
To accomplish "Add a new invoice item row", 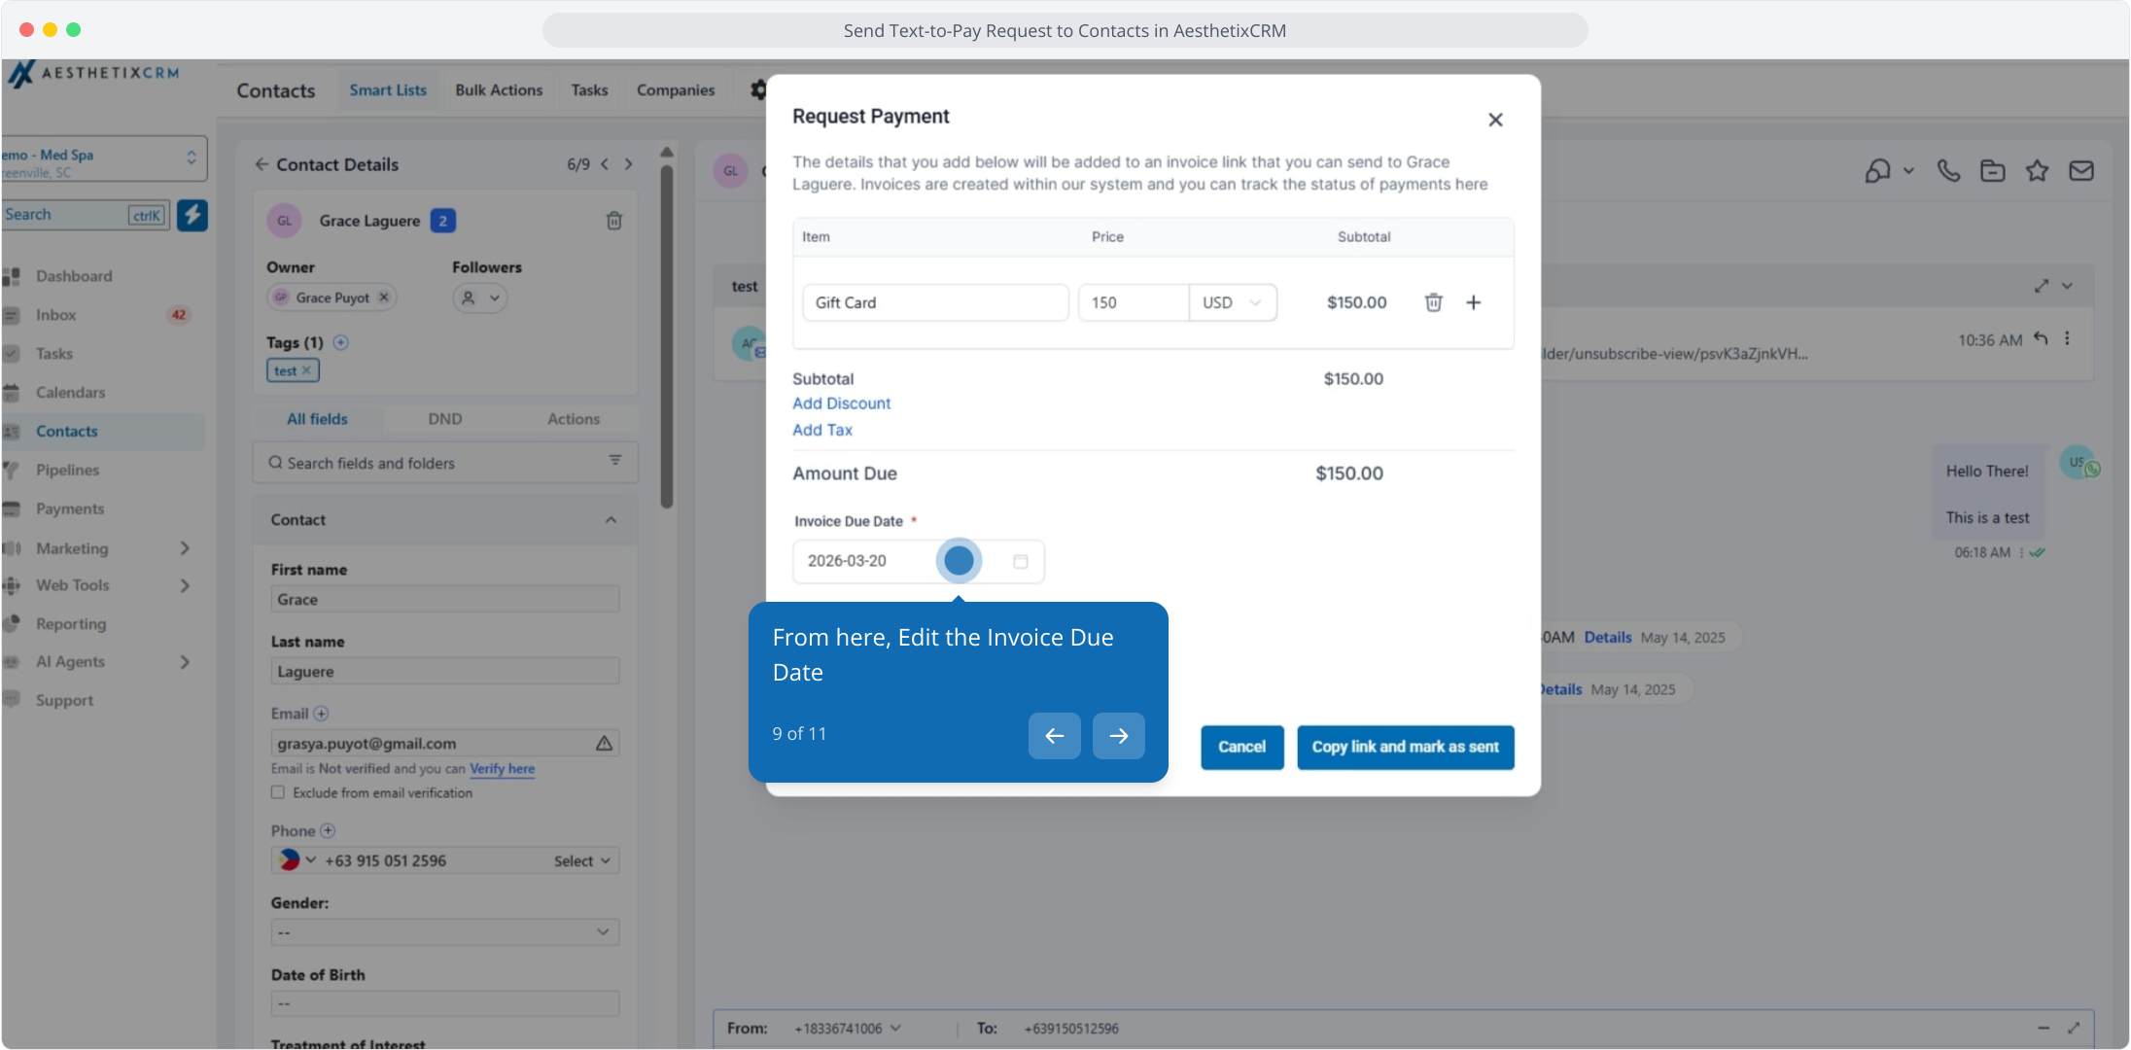I will [x=1474, y=302].
